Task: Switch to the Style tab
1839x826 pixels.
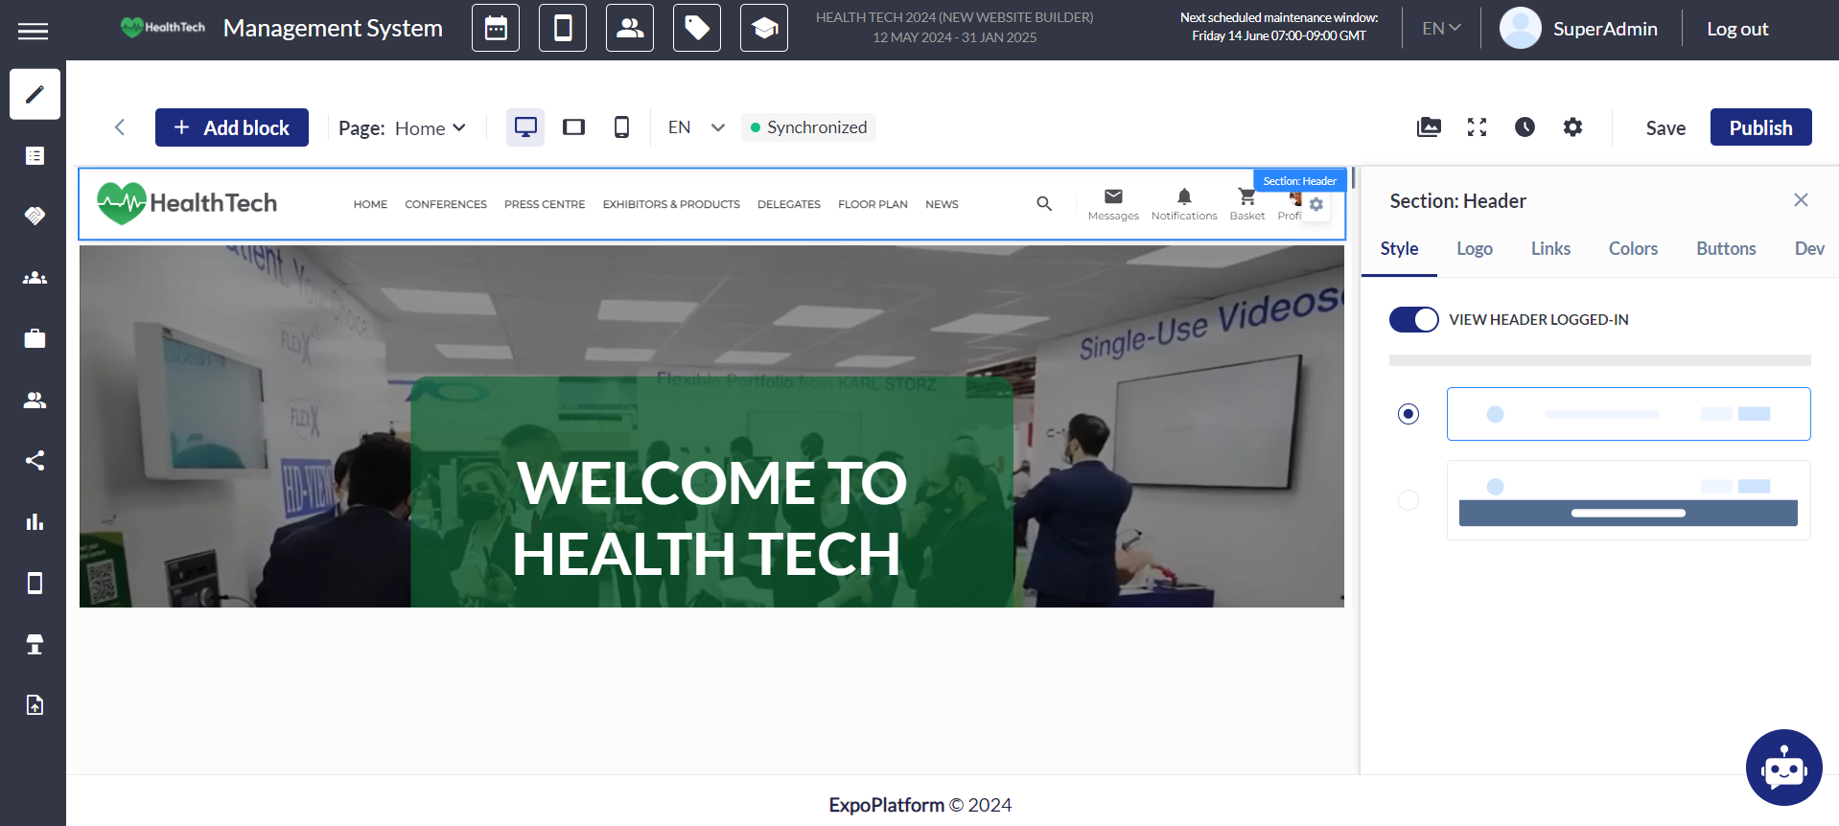Action: tap(1399, 249)
